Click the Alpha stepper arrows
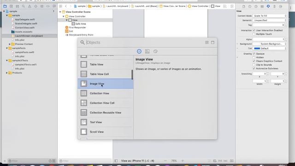 point(286,39)
